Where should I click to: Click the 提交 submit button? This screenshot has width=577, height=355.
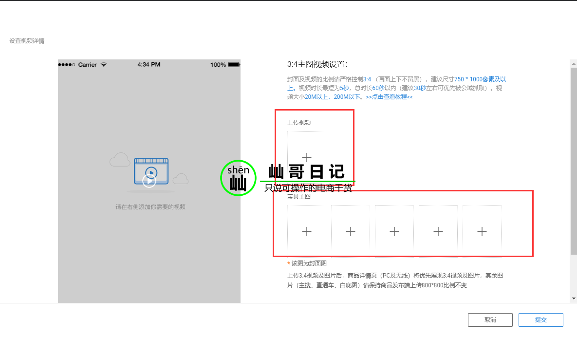point(540,319)
